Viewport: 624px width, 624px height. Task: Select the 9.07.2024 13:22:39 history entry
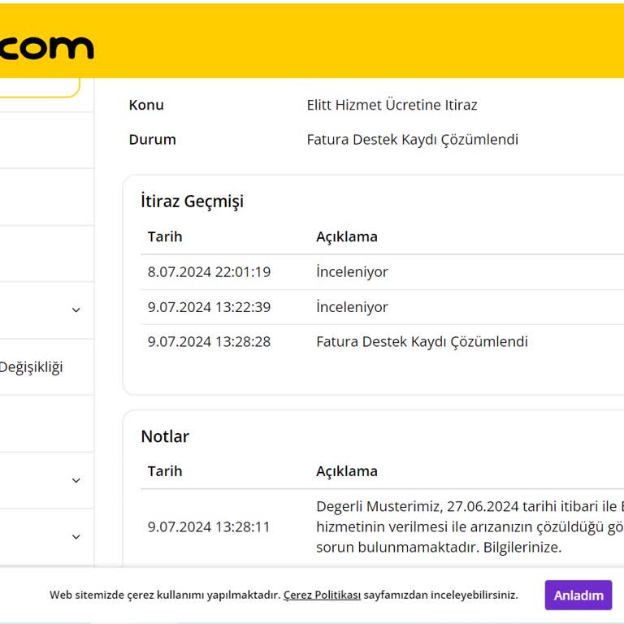209,307
